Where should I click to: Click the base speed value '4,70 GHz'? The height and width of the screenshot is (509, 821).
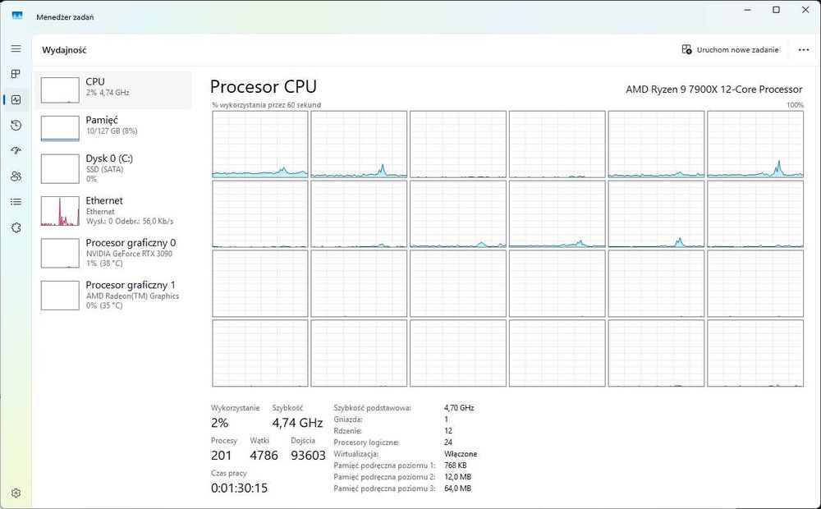pyautogui.click(x=459, y=408)
